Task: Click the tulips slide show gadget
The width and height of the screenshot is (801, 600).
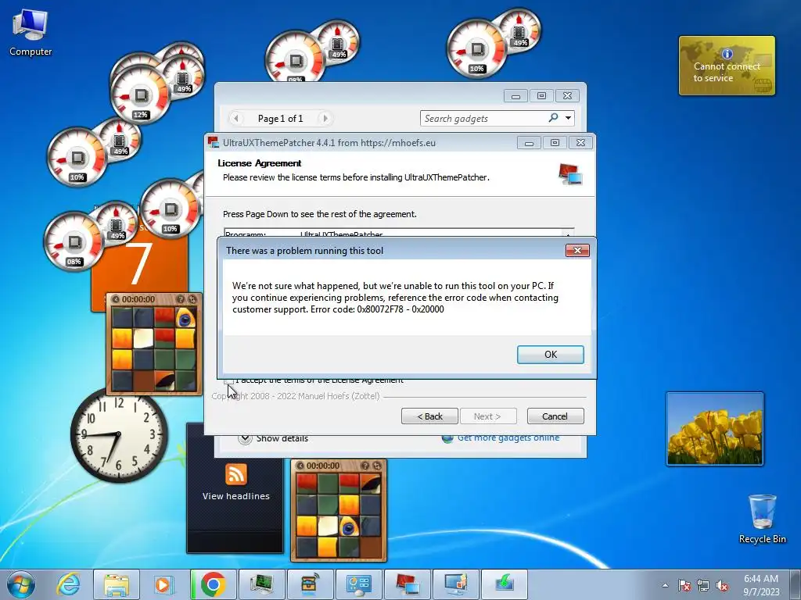Action: 715,429
